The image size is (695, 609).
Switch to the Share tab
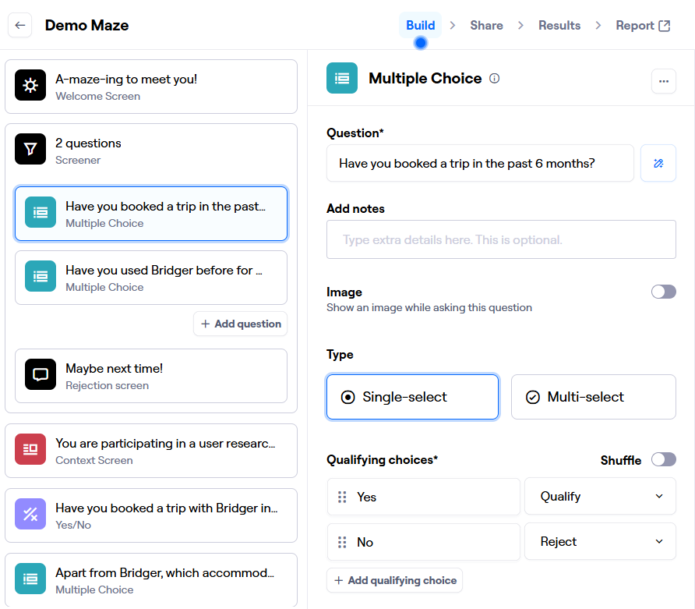(x=486, y=25)
